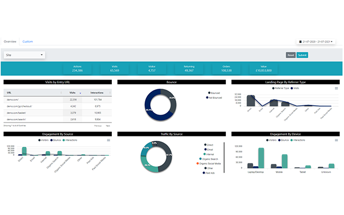Go to Previous table page
344x215 pixels.
[98, 126]
